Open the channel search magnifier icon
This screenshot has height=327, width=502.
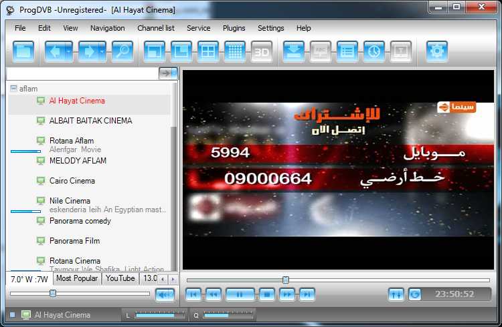pos(122,51)
